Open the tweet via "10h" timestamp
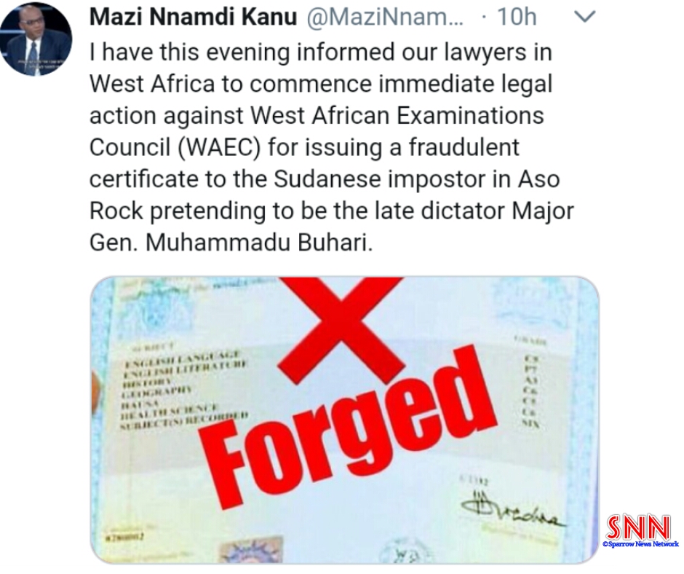 coord(516,17)
